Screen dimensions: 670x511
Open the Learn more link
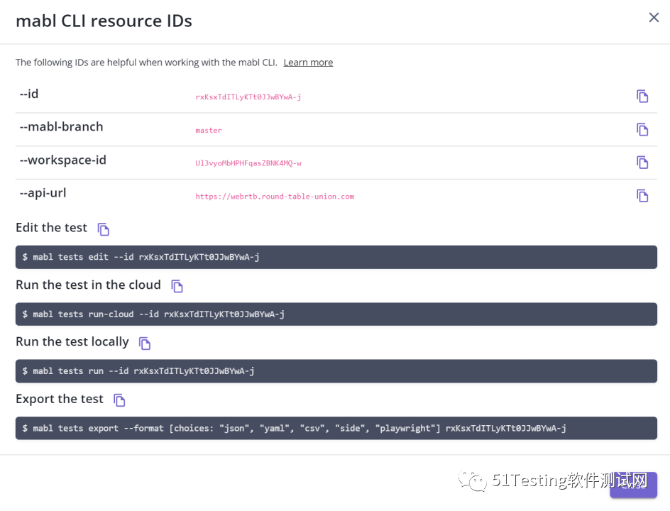(x=308, y=62)
